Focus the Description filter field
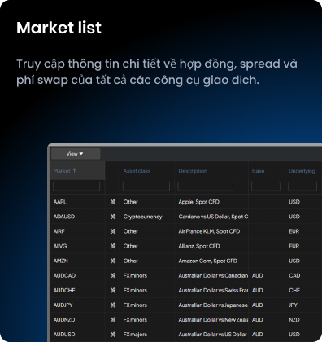Viewport: 322px width, 342px height. pos(206,186)
